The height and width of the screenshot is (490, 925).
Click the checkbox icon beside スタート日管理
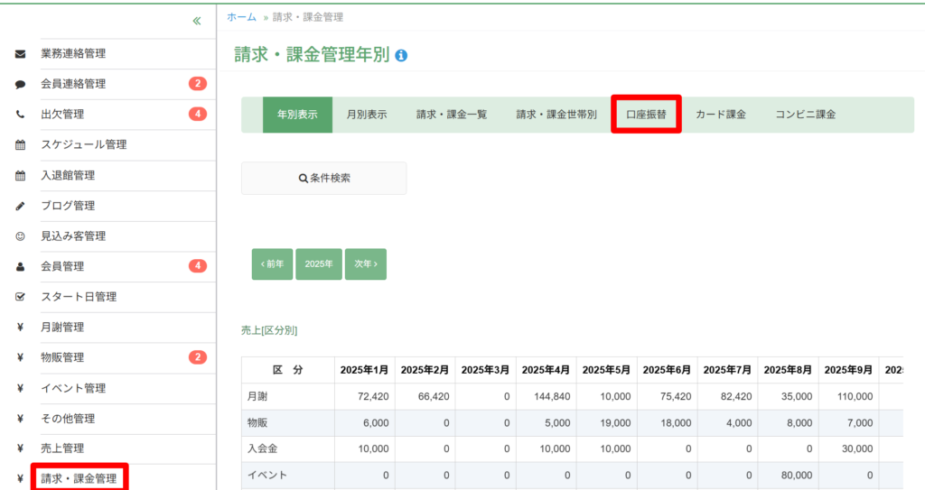pos(20,297)
